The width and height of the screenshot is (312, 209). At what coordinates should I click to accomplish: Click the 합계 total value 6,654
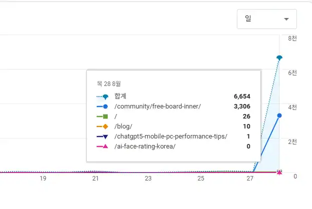click(x=242, y=96)
